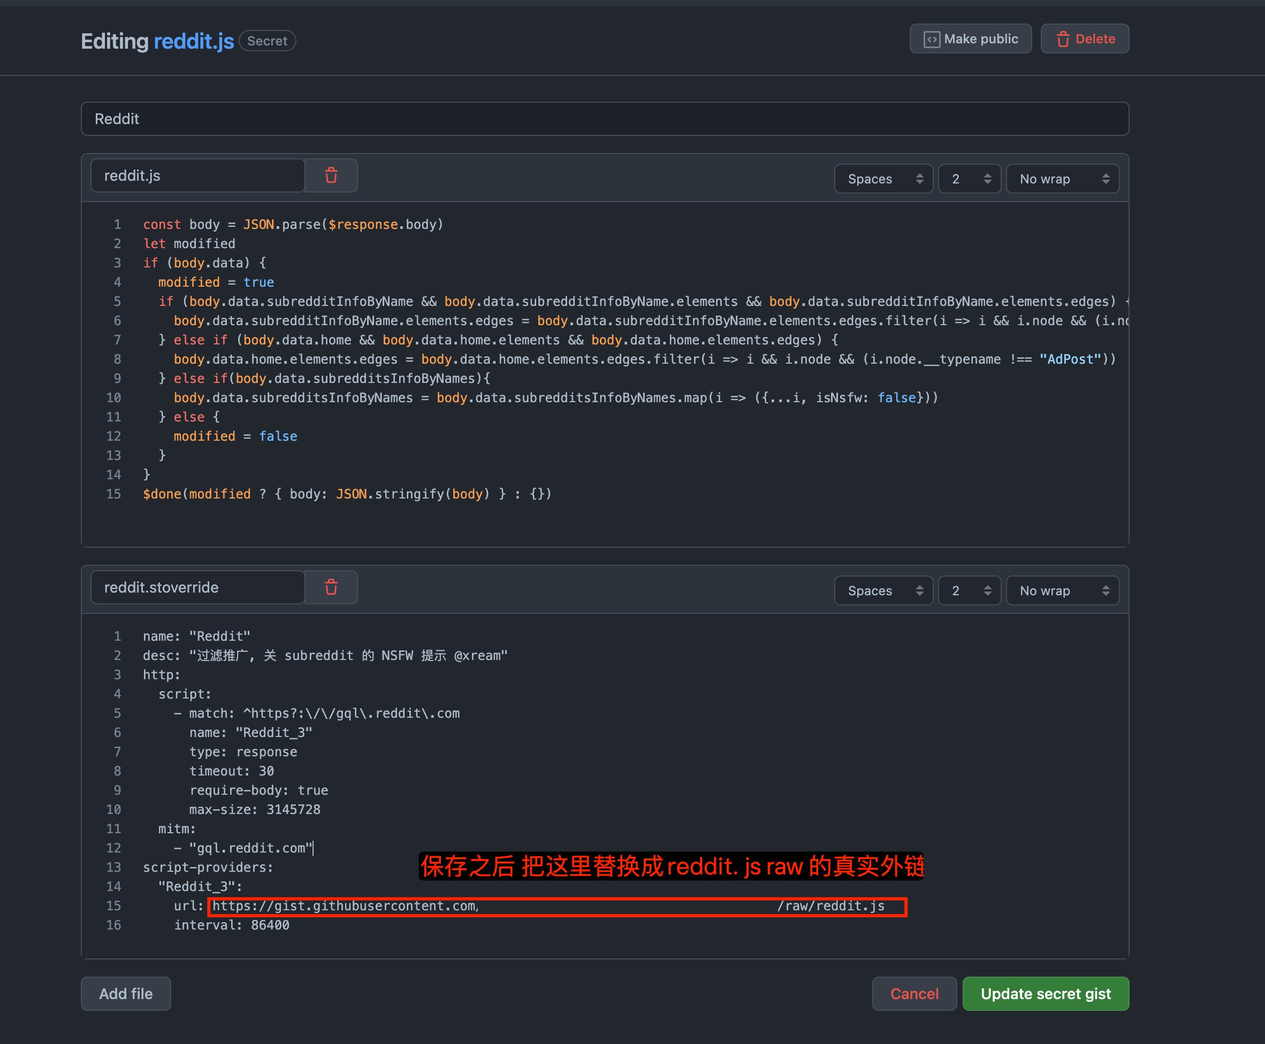Click the '- "gql.reddit.com"' mitm line
1265x1044 pixels.
point(243,848)
